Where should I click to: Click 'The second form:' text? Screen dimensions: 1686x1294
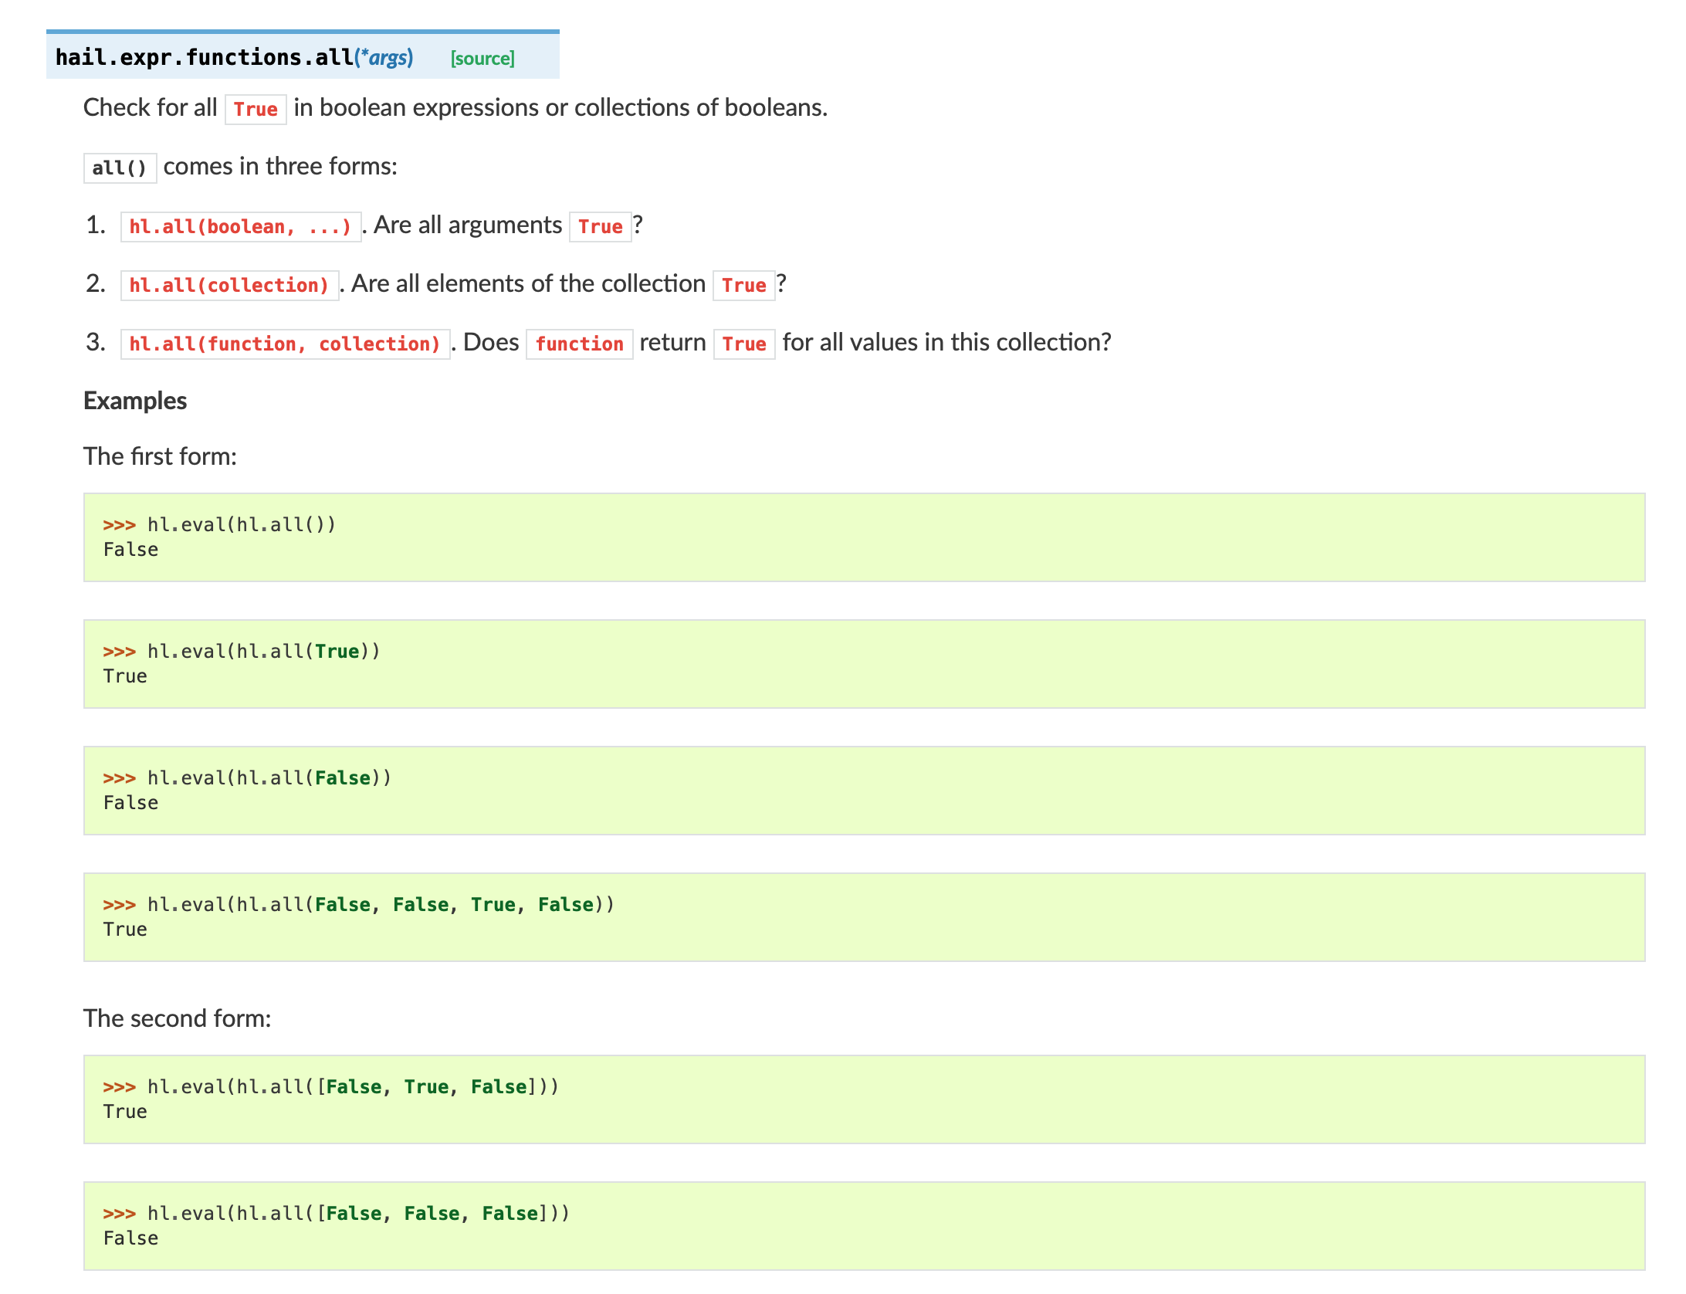[x=178, y=1018]
